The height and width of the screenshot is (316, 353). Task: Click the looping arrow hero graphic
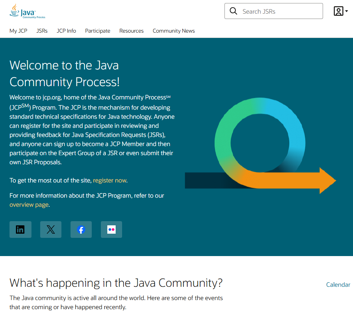point(260,146)
